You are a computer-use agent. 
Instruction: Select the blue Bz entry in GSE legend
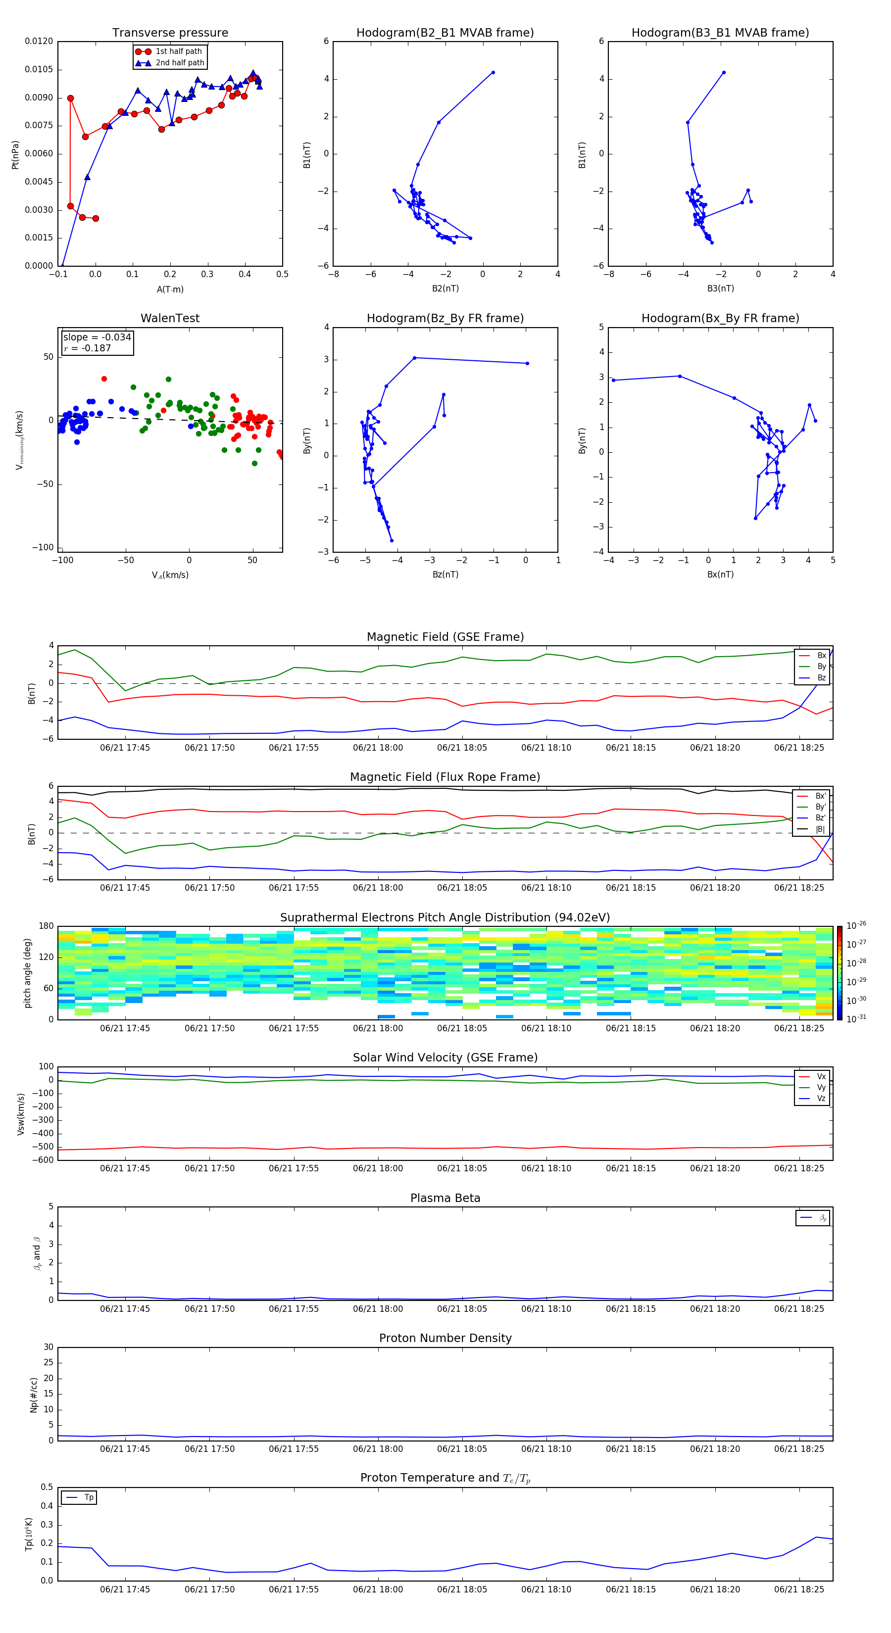(812, 677)
